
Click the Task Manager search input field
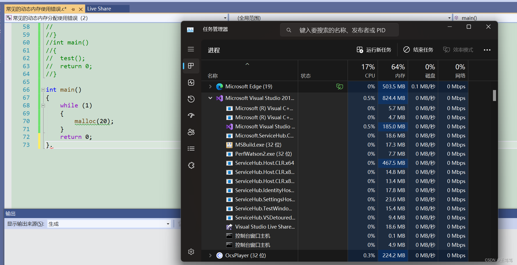(x=339, y=30)
